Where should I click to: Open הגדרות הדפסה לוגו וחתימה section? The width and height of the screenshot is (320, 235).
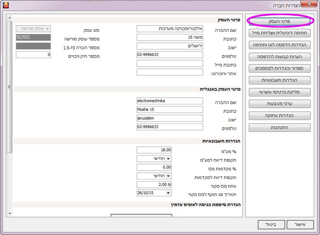click(x=279, y=45)
